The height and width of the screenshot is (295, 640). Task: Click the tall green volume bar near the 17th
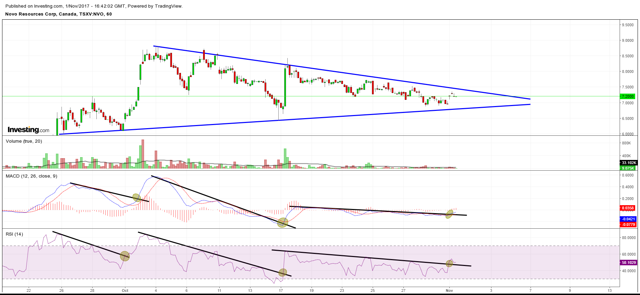coord(285,159)
